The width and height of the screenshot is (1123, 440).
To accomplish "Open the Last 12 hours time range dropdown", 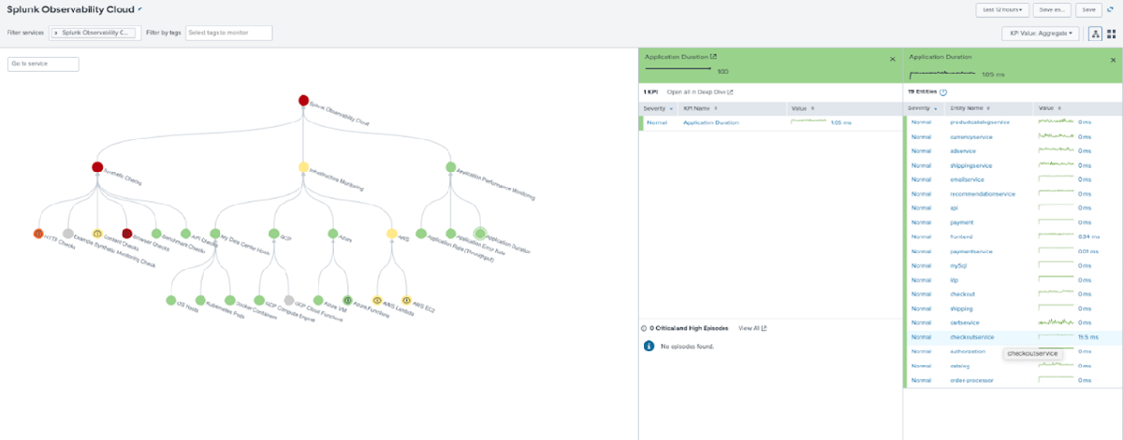I will 1002,9.
